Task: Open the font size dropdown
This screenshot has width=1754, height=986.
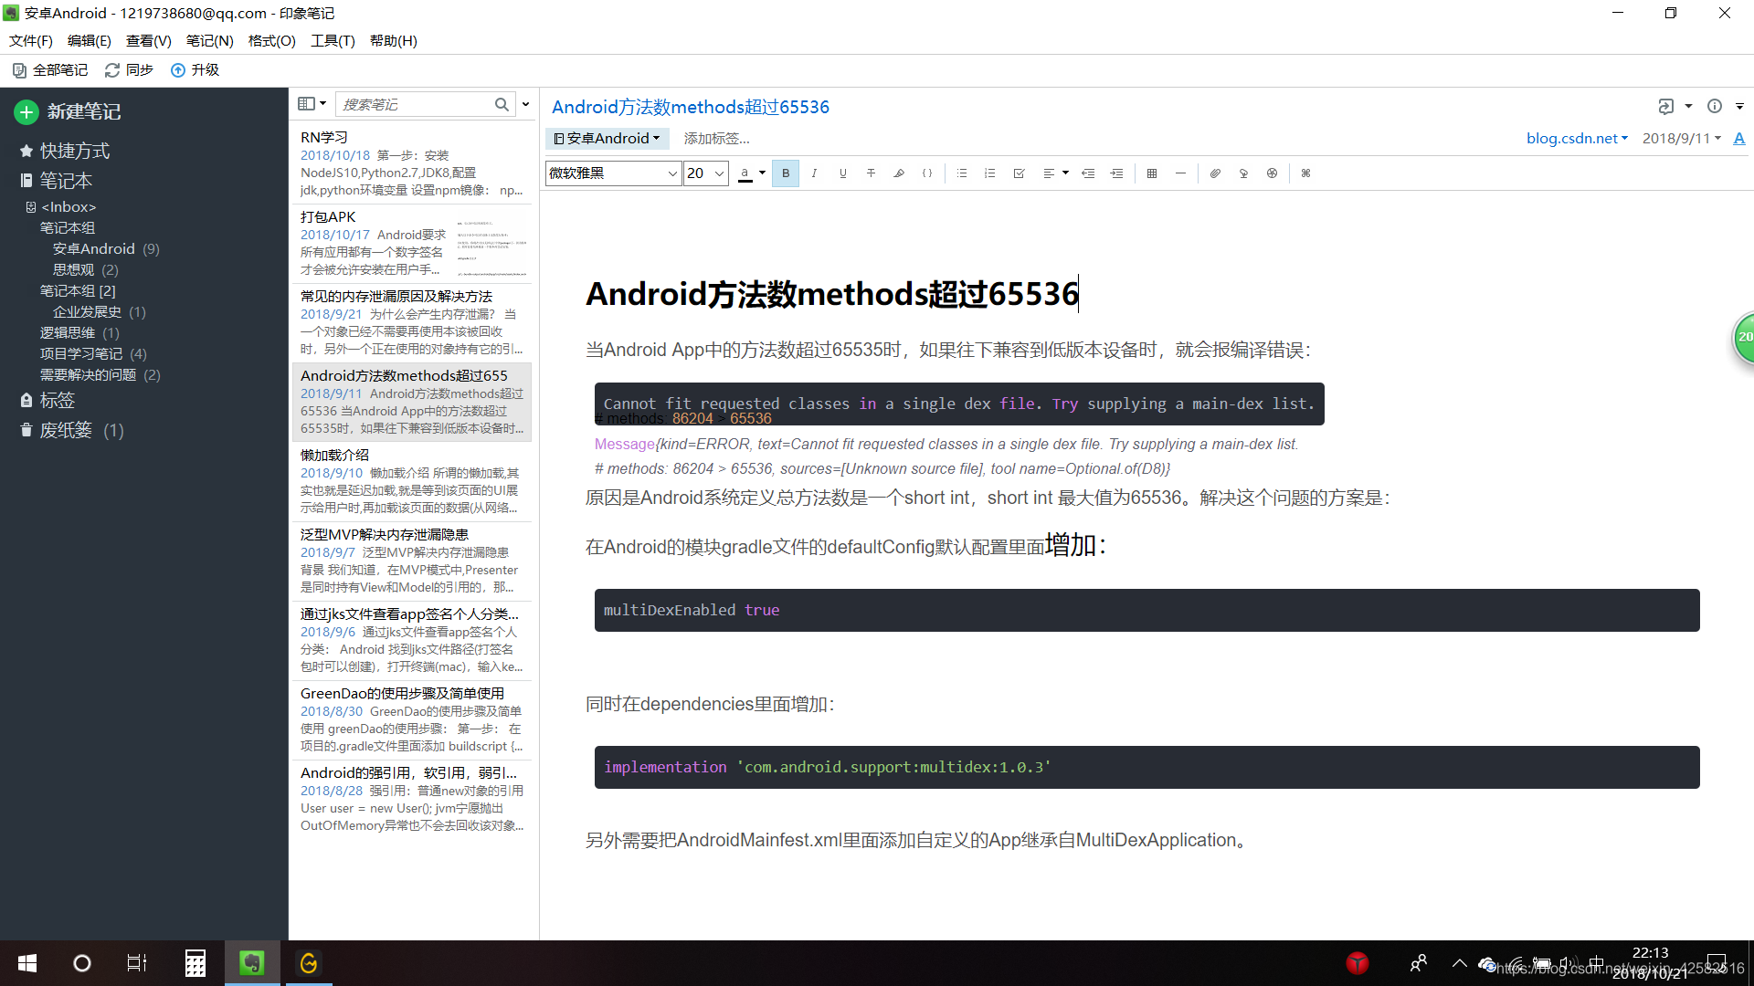Action: tap(720, 173)
